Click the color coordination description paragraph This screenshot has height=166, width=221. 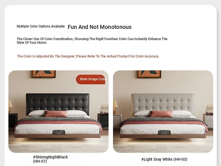click(x=92, y=41)
